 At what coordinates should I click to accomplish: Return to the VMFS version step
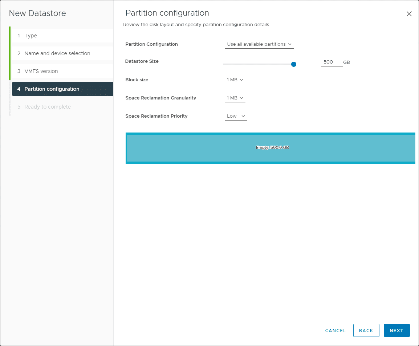[41, 71]
